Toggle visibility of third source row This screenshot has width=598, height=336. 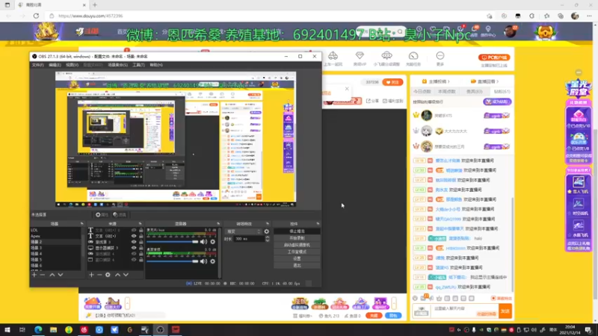pyautogui.click(x=134, y=242)
